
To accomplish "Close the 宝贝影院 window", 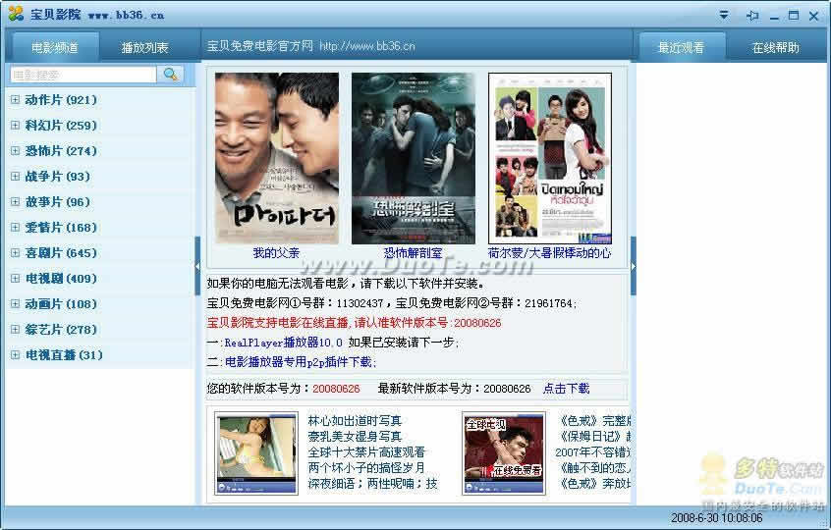I will pos(814,16).
